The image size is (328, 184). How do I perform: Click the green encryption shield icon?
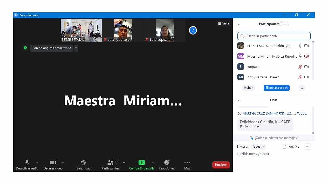25,48
